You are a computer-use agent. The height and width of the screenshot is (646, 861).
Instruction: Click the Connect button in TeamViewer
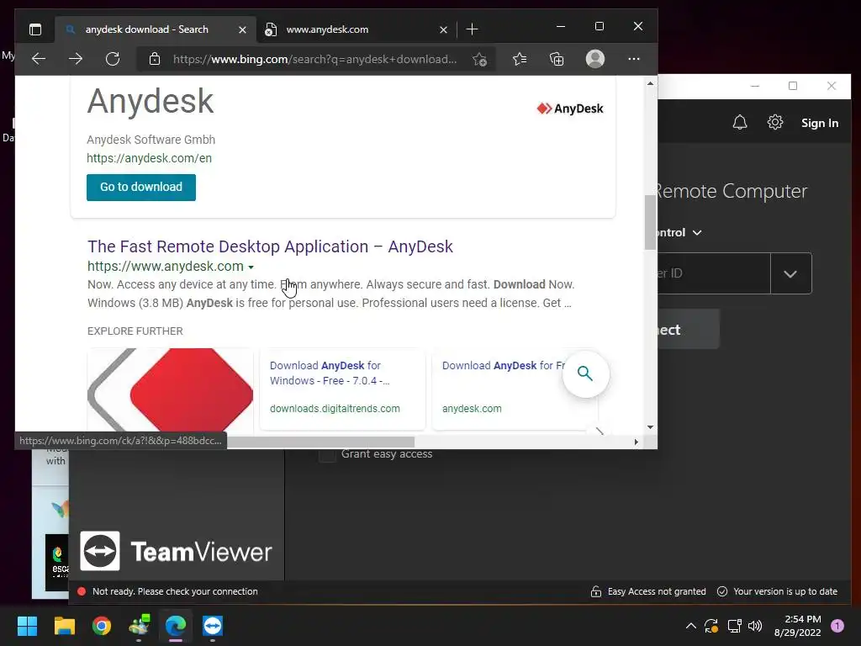pyautogui.click(x=689, y=329)
